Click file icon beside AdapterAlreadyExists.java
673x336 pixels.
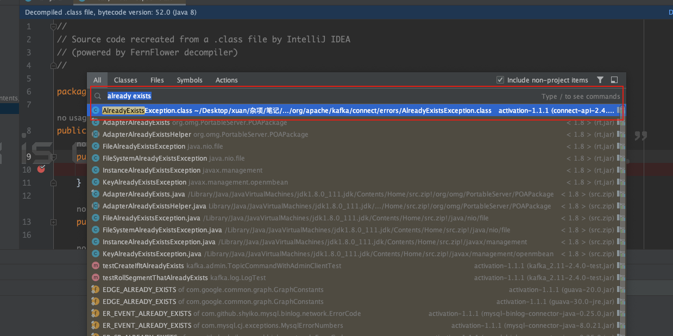pyautogui.click(x=96, y=194)
